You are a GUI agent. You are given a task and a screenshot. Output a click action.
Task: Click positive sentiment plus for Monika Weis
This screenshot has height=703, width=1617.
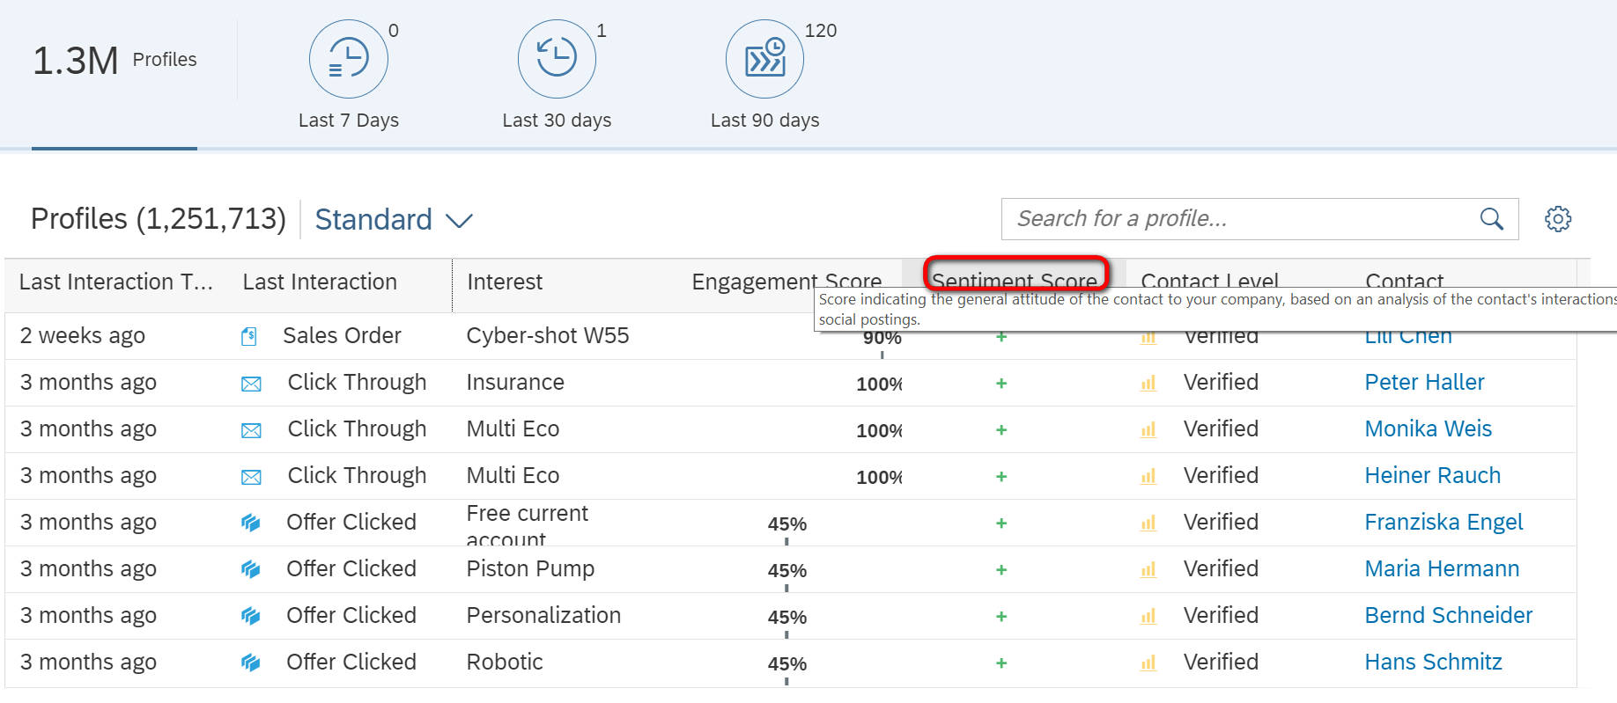(x=1001, y=430)
